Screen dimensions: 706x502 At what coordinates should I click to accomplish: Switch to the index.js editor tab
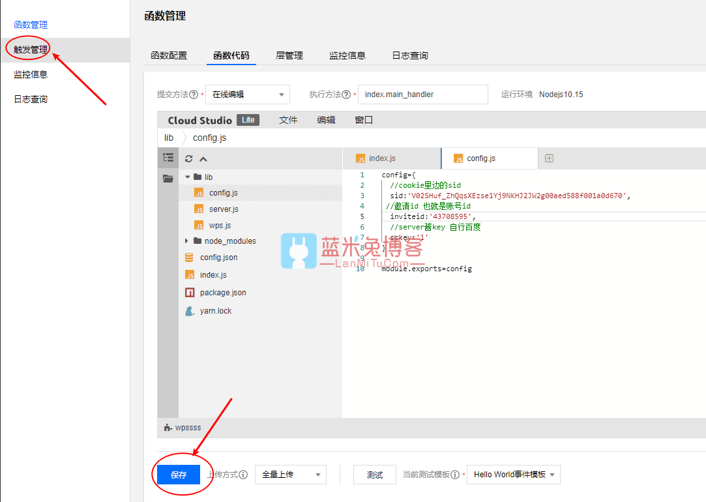392,158
